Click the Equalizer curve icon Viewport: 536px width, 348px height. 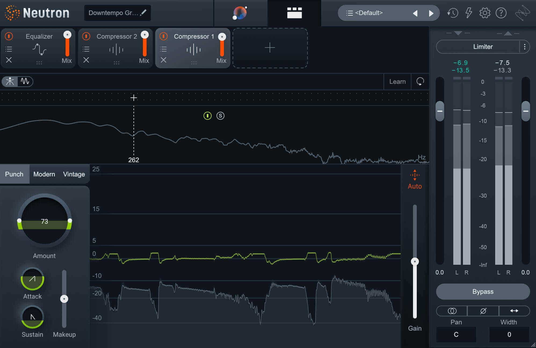point(39,49)
